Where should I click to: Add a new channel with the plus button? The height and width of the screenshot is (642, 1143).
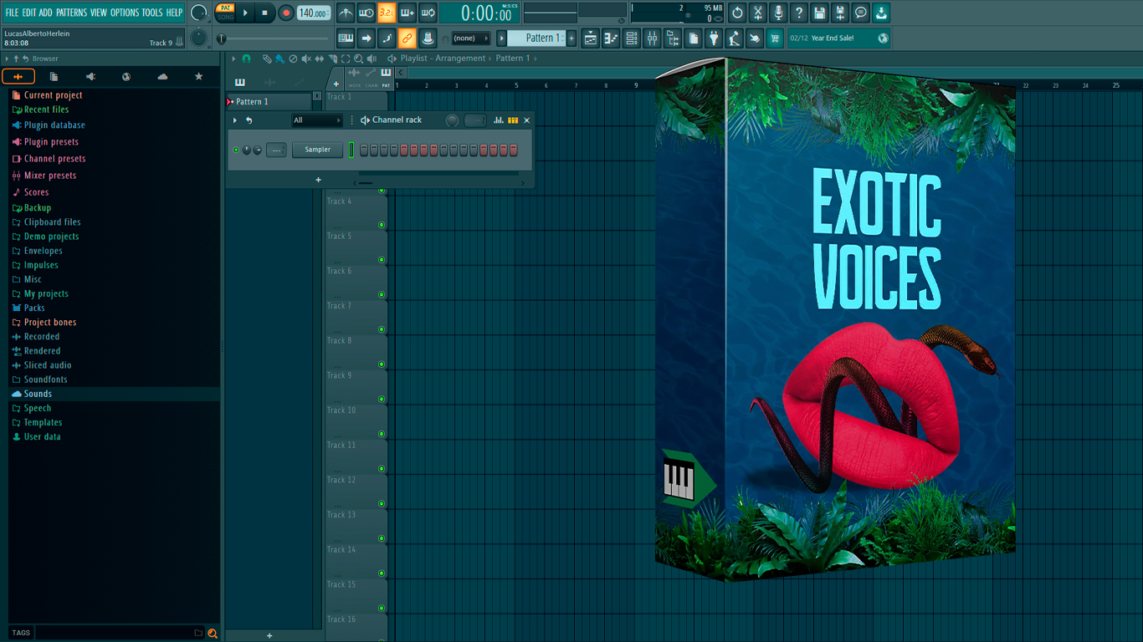coord(318,180)
